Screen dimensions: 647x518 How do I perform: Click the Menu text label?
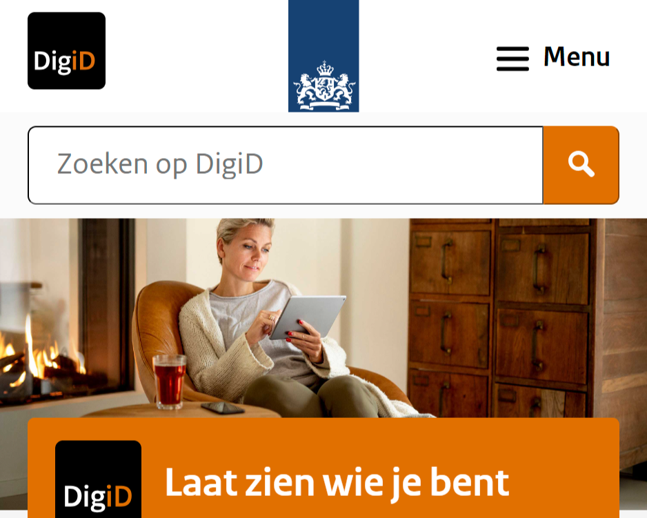(577, 57)
